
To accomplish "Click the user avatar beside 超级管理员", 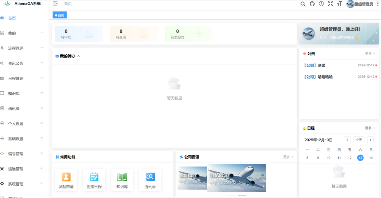I will [x=350, y=4].
